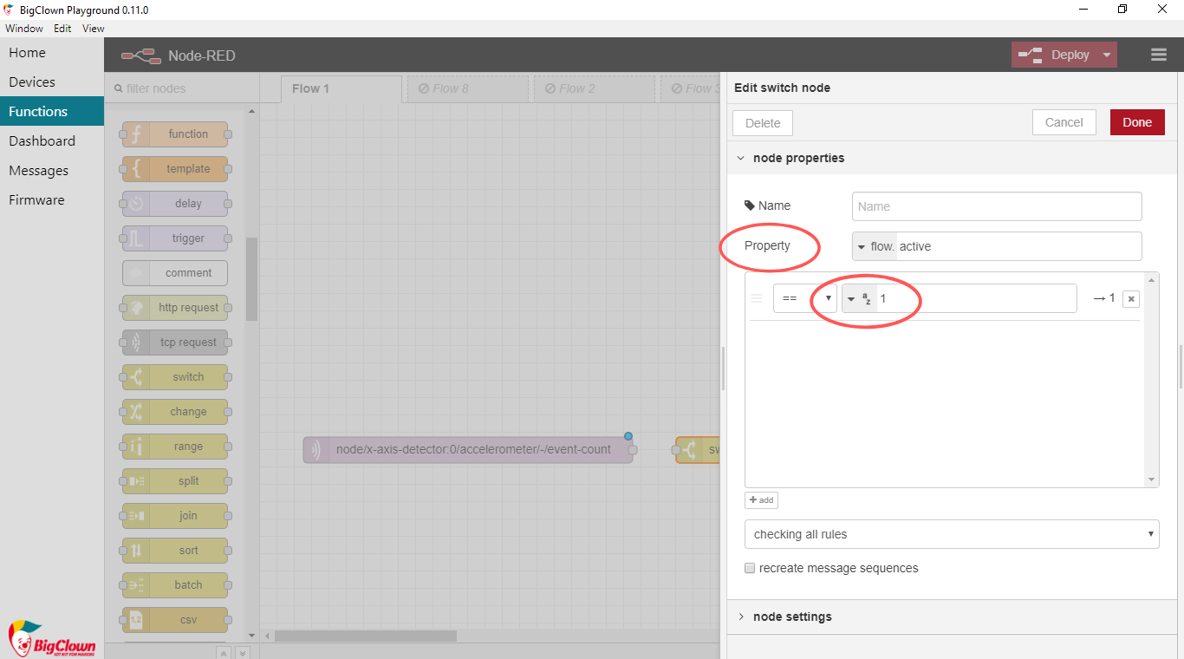Select the template node in the palette
The width and height of the screenshot is (1184, 659).
pos(175,169)
